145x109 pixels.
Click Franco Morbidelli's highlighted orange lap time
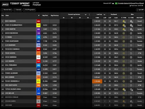point(97,81)
